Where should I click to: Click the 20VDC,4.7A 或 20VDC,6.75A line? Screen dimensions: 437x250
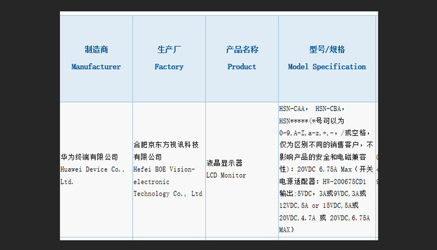[324, 218]
